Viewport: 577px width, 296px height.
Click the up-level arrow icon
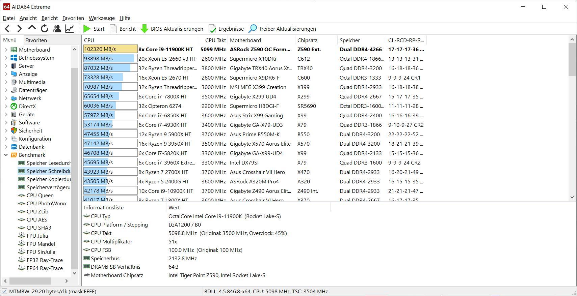[32, 29]
